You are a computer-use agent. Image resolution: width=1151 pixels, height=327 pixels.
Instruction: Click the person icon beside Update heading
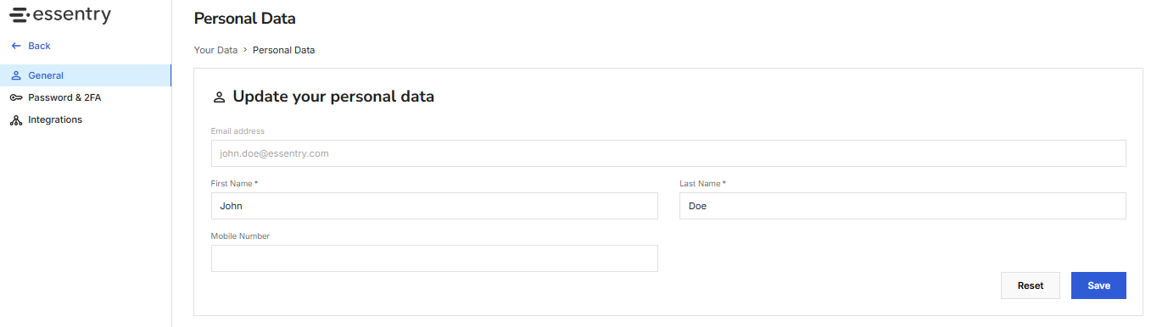219,97
